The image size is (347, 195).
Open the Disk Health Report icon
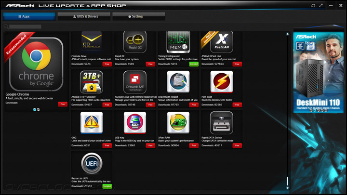178,81
